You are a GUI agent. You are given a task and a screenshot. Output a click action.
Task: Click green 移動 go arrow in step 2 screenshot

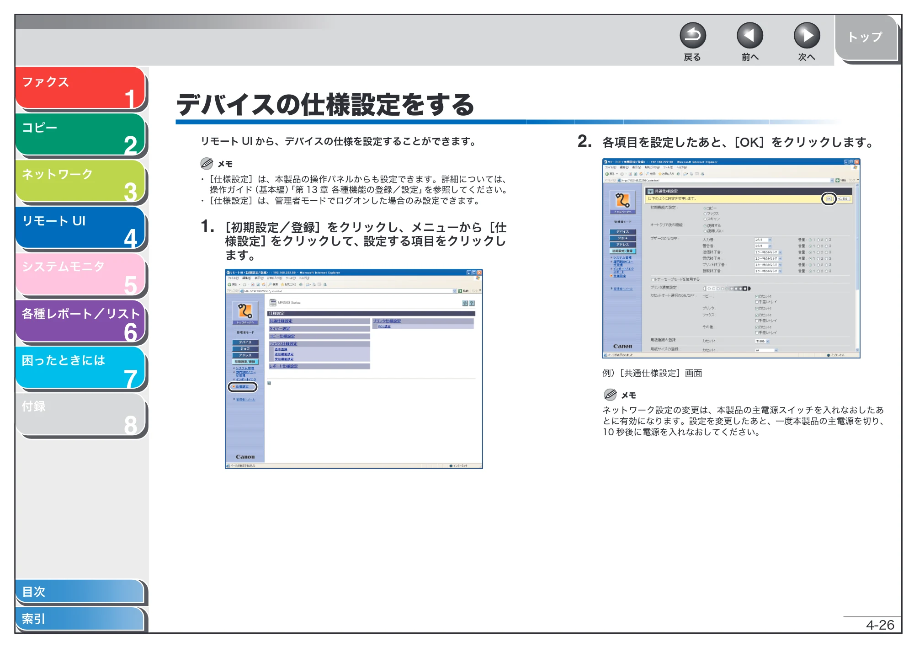pyautogui.click(x=837, y=180)
